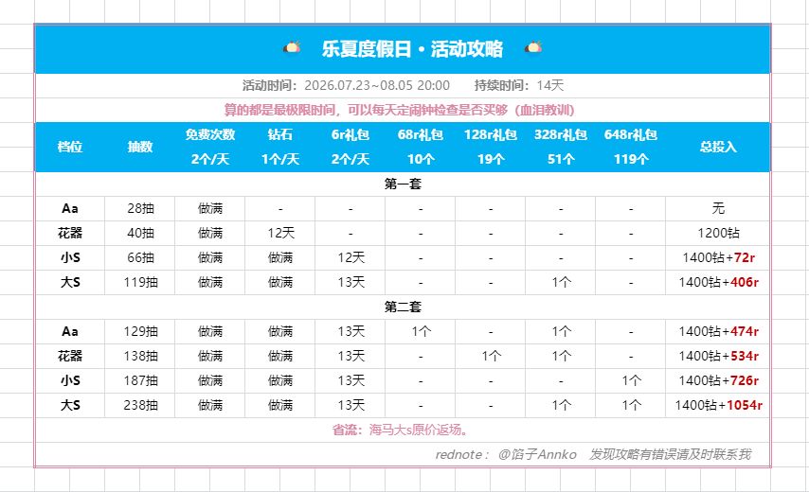Select the 第一套 section row
This screenshot has width=809, height=492.
(x=403, y=184)
